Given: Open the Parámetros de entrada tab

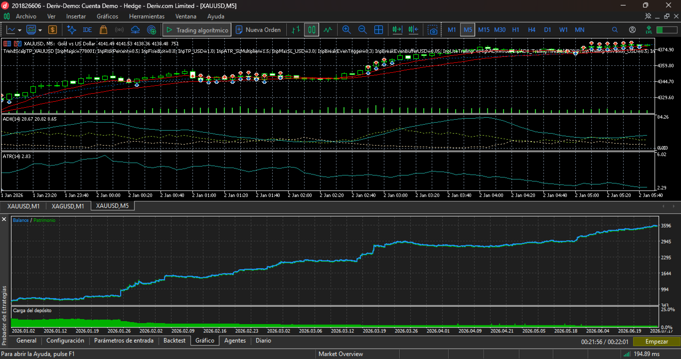Looking at the screenshot, I should [x=124, y=341].
